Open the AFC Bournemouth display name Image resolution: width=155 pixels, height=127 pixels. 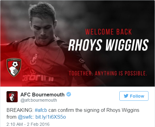[42, 95]
